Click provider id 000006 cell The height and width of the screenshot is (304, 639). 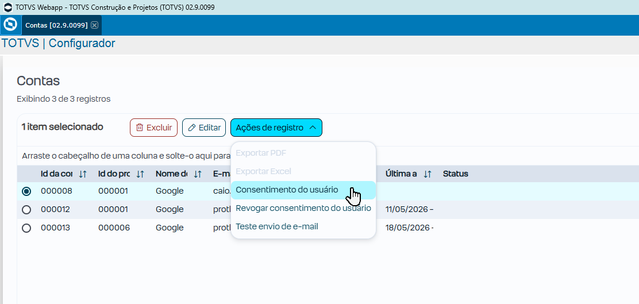(x=114, y=228)
